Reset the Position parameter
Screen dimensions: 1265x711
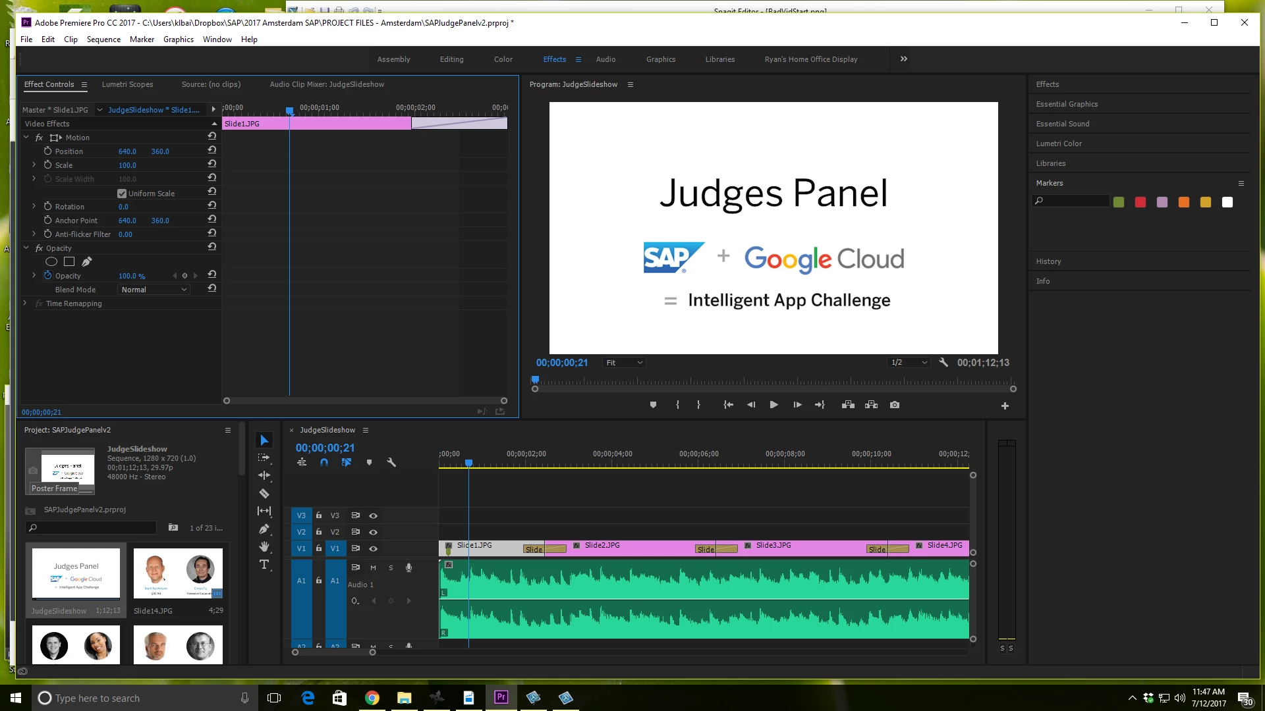pos(211,151)
